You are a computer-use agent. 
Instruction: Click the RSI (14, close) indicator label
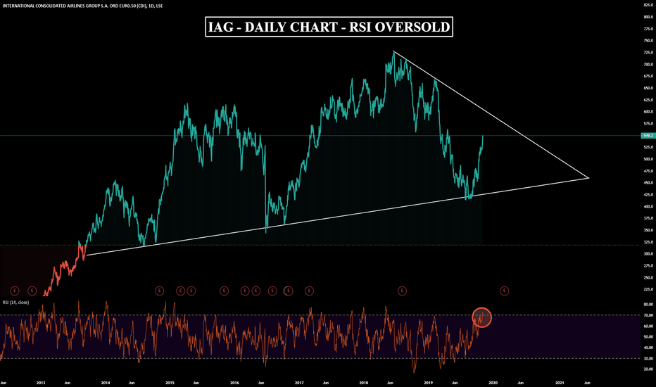(16, 302)
